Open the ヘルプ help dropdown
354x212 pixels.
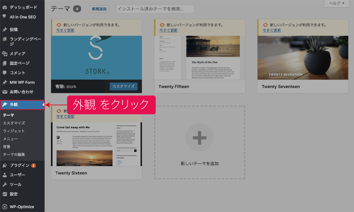point(336,4)
